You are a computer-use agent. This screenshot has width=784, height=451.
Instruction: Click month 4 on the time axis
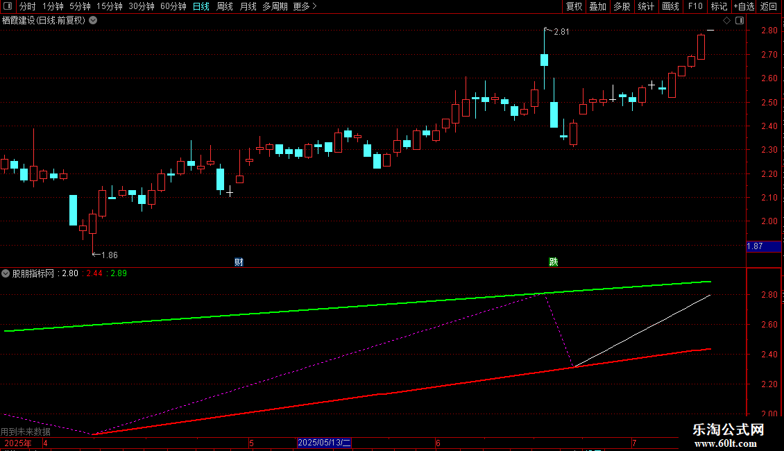point(46,443)
